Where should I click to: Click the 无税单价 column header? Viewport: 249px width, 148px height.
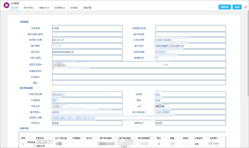pyautogui.click(x=214, y=138)
